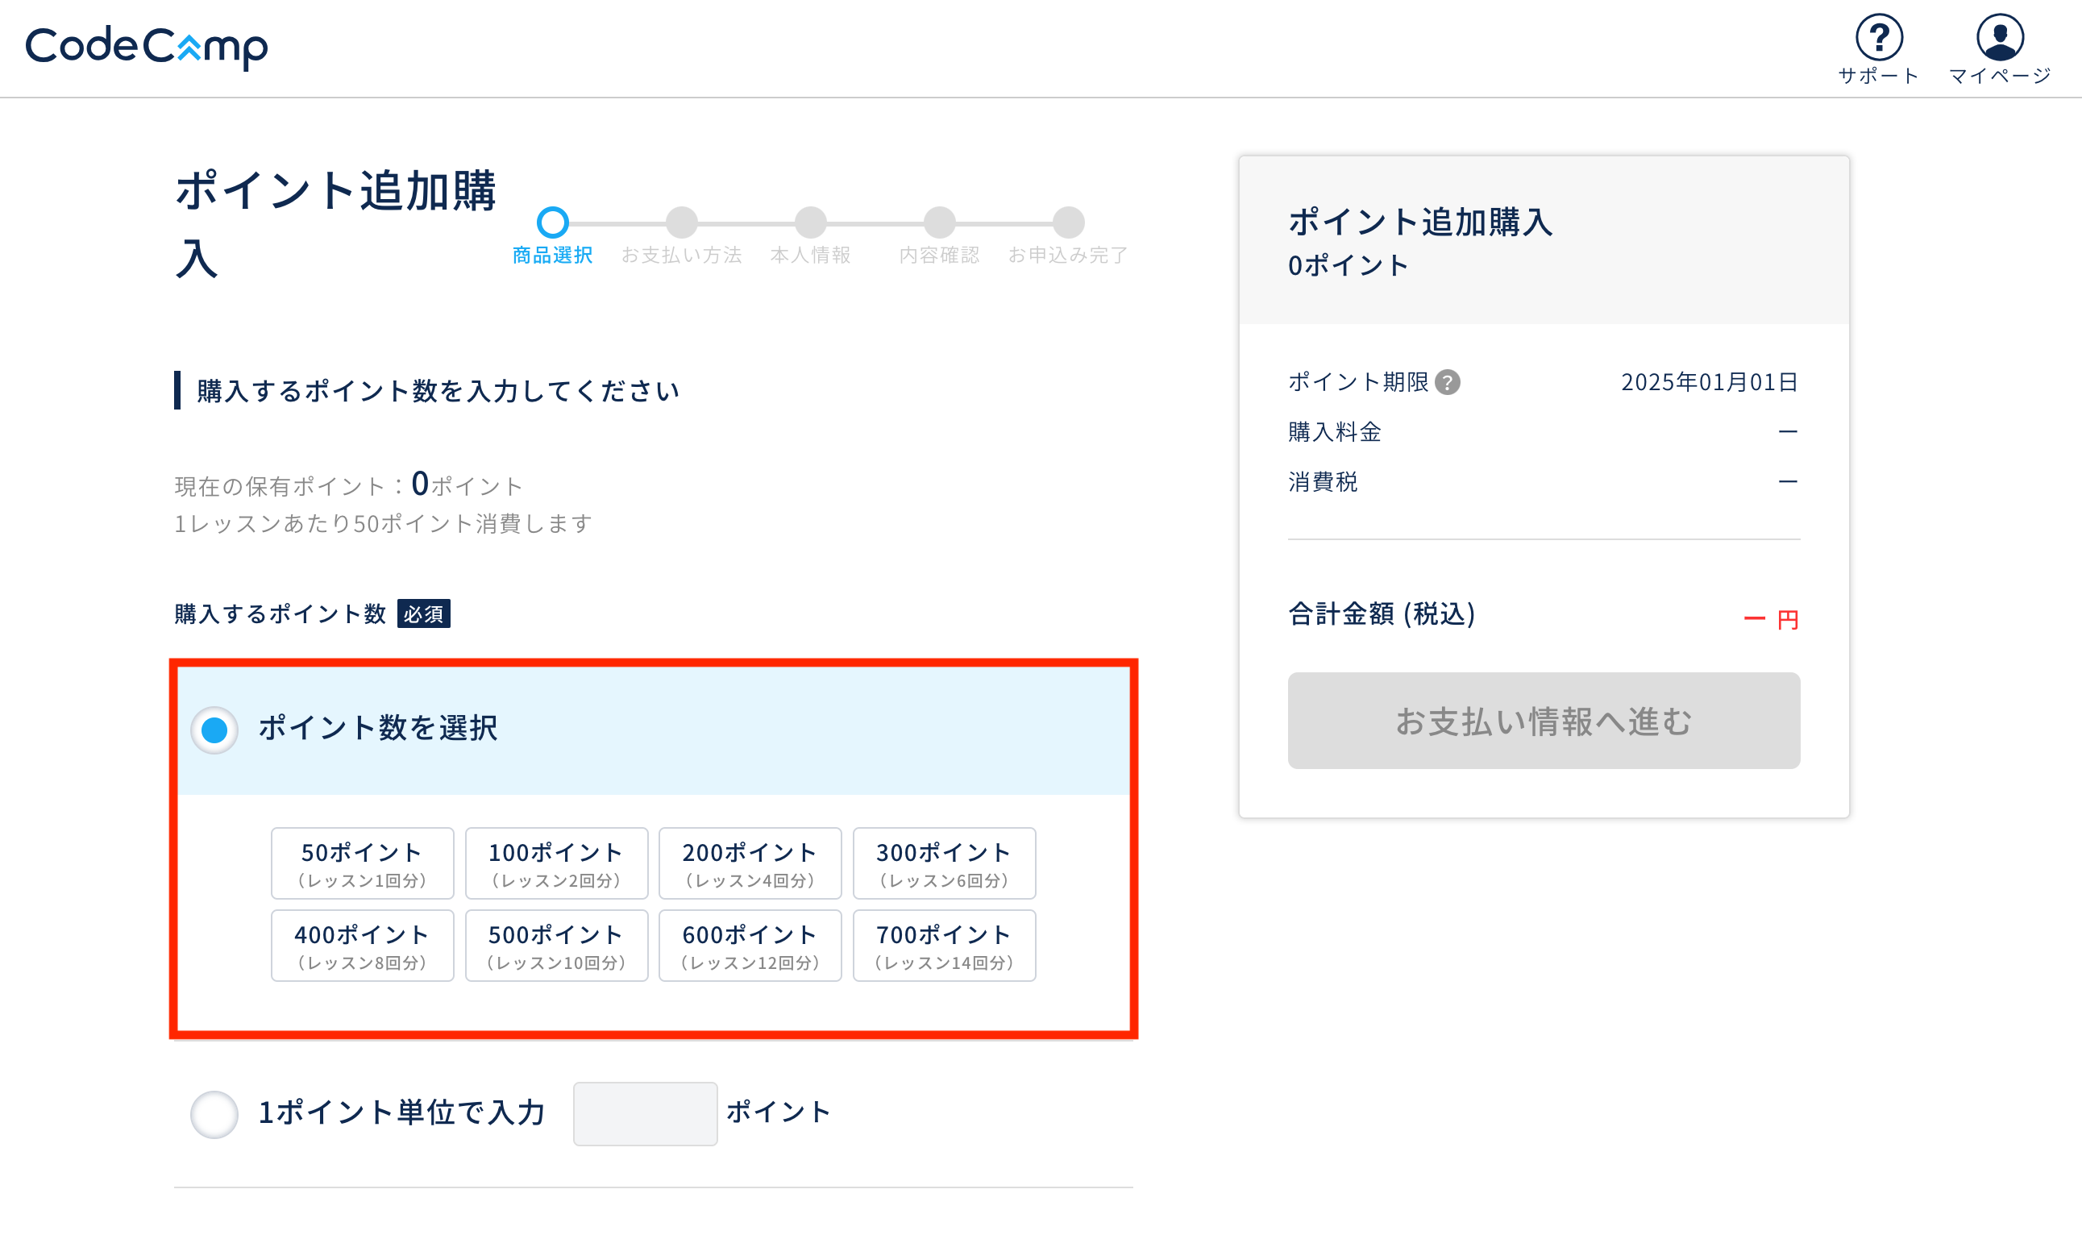Viewport: 2082px width, 1235px height.
Task: Click the お支払い方法 step circle
Action: (x=682, y=222)
